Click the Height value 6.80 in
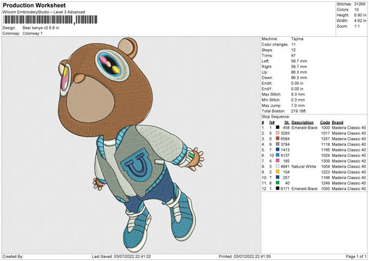 pos(360,15)
